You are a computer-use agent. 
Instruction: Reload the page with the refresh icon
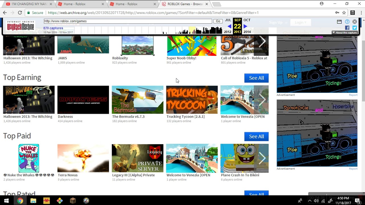[20, 13]
